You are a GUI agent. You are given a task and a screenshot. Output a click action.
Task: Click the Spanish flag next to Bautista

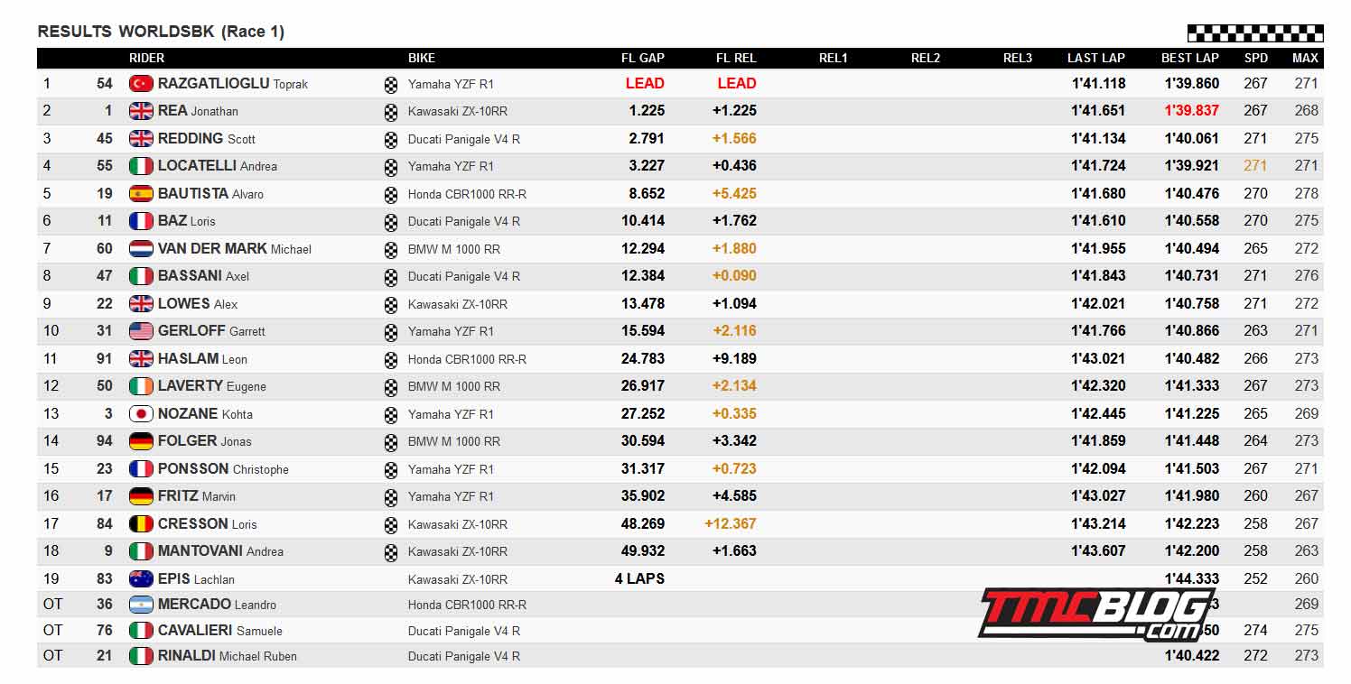coord(141,194)
